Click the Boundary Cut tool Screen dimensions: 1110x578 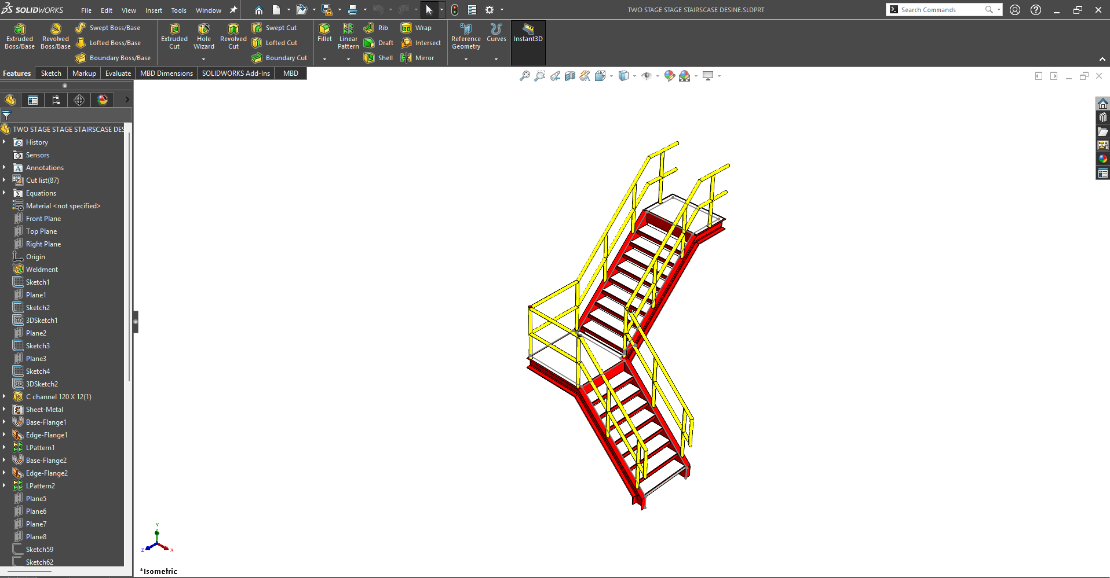point(279,58)
